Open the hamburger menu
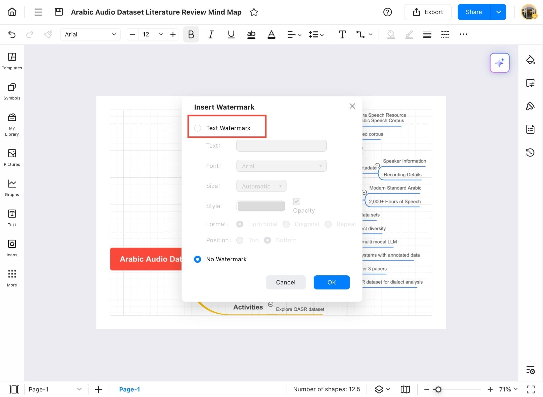The image size is (543, 397). (x=38, y=12)
